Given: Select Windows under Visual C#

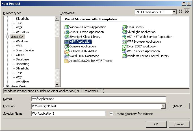Looking at the screenshot, I should coord(22,41).
